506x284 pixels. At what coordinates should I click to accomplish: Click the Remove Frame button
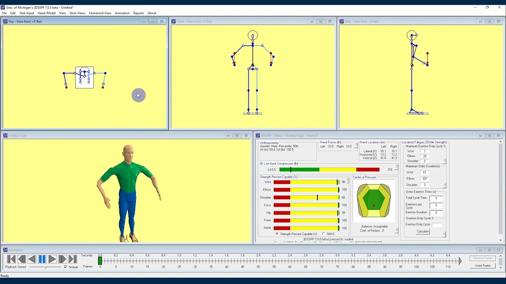pos(483,258)
